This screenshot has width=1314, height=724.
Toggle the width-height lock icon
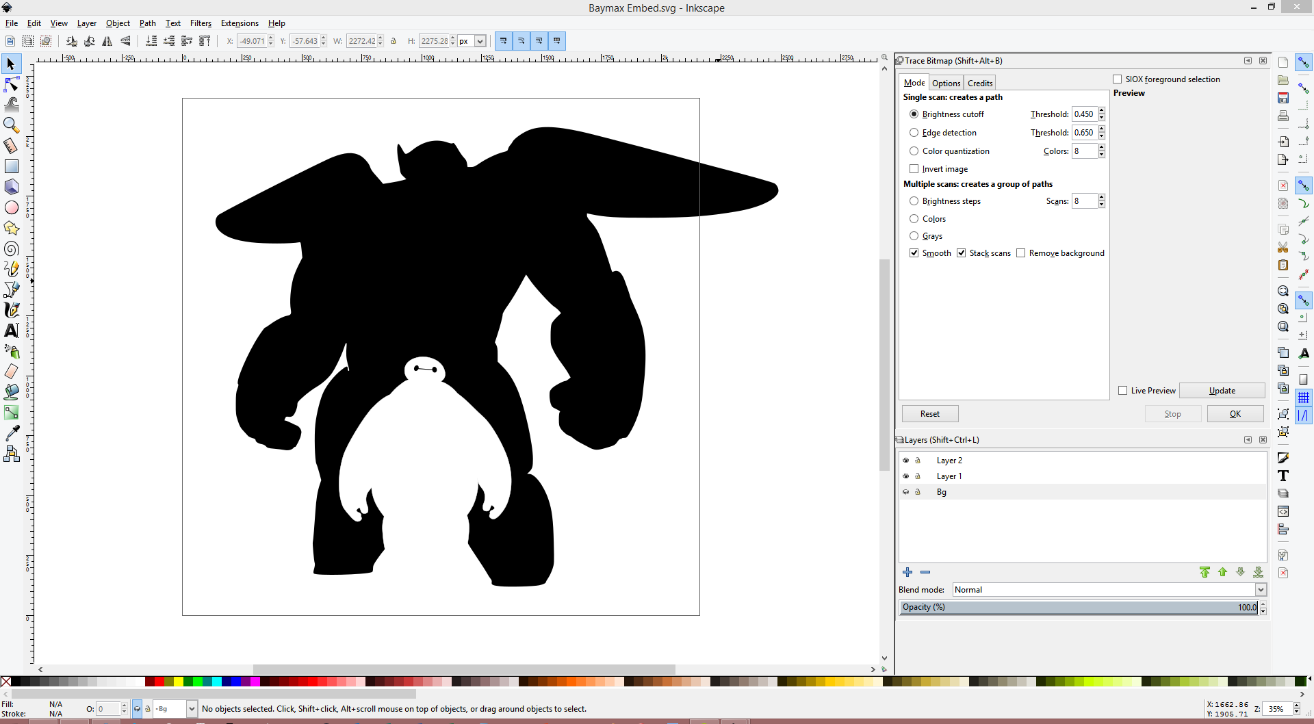pyautogui.click(x=394, y=41)
